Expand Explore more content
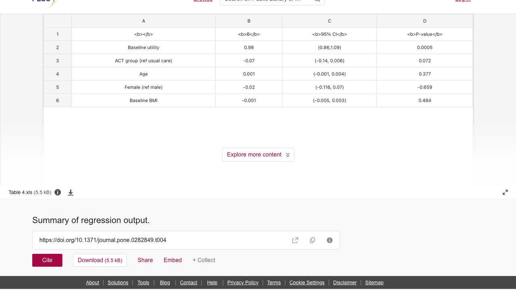This screenshot has width=516, height=290. 258,155
